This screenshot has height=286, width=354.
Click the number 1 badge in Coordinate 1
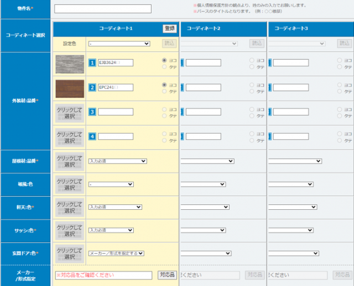[x=92, y=63]
